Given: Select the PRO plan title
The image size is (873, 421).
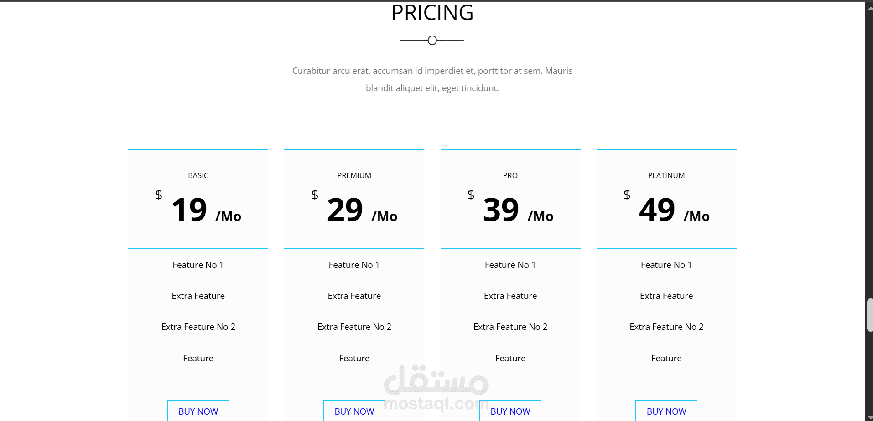Looking at the screenshot, I should point(510,175).
